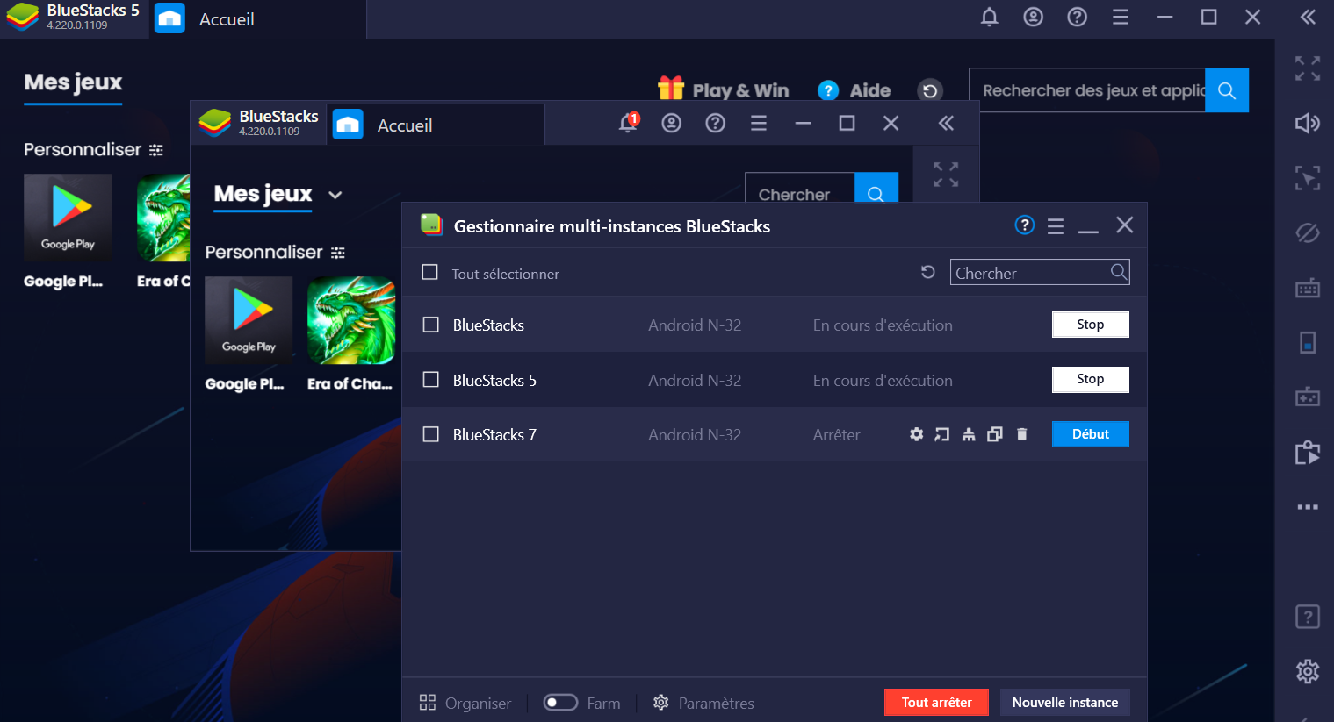The height and width of the screenshot is (722, 1334).
Task: Open the multi-instance manager icon in the sidebar
Action: pyautogui.click(x=1308, y=452)
